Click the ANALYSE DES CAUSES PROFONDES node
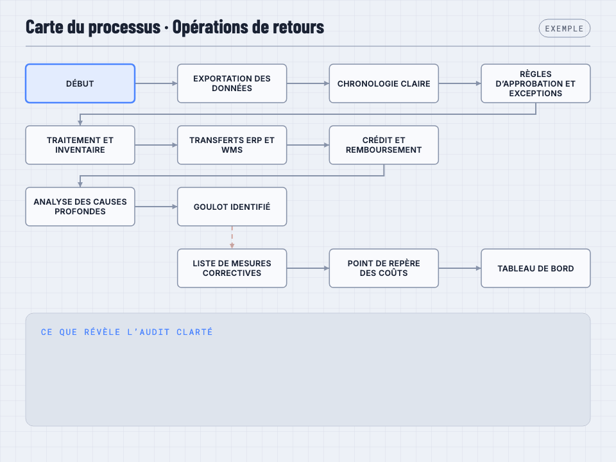The width and height of the screenshot is (616, 462). point(80,207)
